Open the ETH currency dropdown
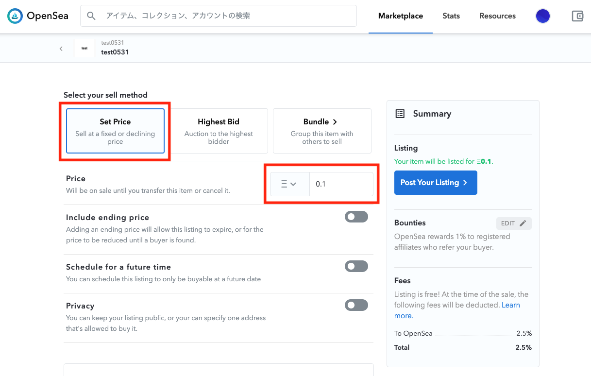Viewport: 591px width, 376px height. point(290,184)
